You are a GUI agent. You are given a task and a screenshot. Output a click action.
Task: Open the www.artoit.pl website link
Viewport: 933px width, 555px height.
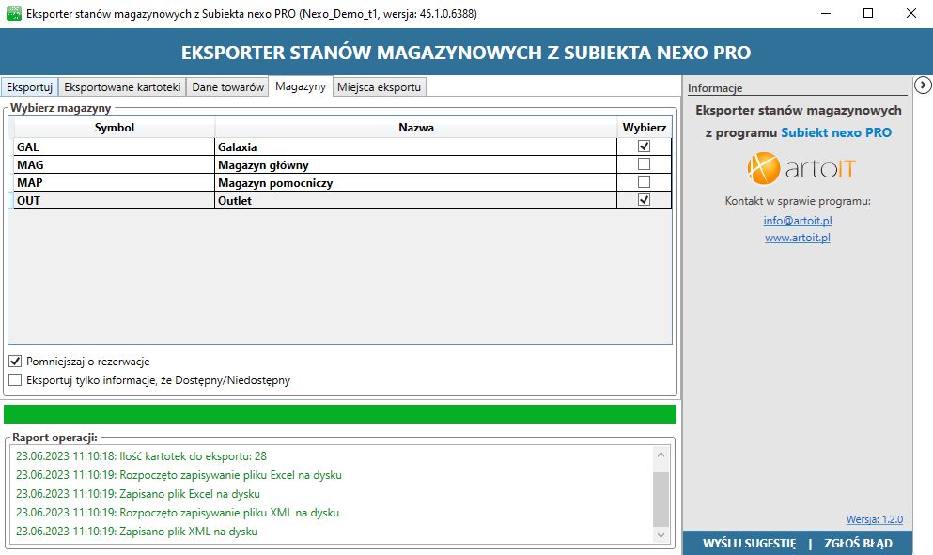(x=796, y=238)
